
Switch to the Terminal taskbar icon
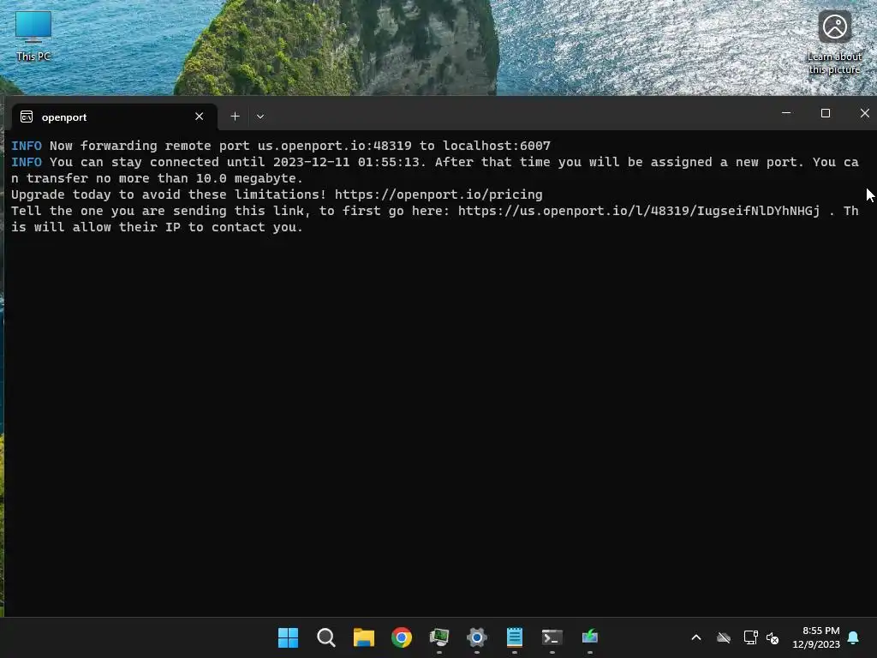[552, 637]
